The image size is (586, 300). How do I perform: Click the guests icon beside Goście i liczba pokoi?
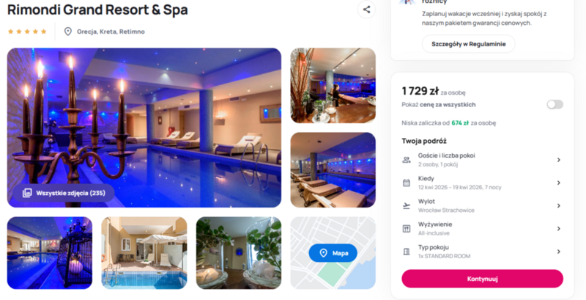407,160
